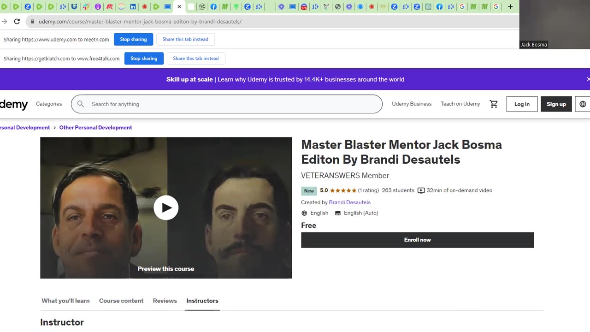
Task: Jump to the Reviews section
Action: click(165, 301)
